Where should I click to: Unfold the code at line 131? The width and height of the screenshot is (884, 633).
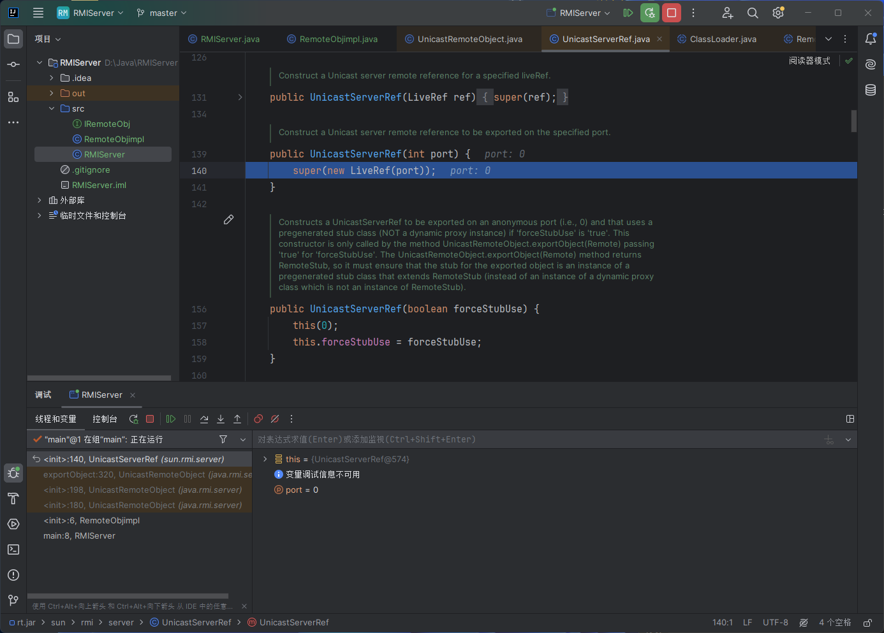(240, 98)
